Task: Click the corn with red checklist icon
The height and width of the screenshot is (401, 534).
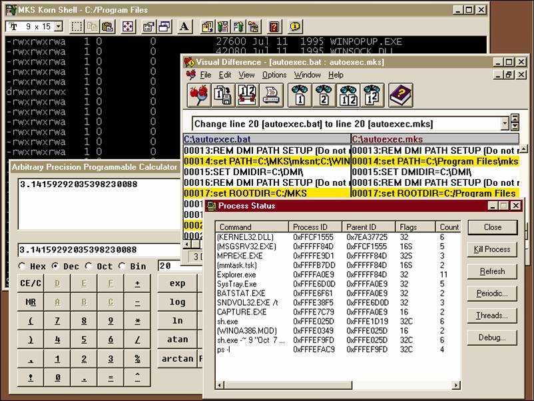Action: click(x=223, y=27)
